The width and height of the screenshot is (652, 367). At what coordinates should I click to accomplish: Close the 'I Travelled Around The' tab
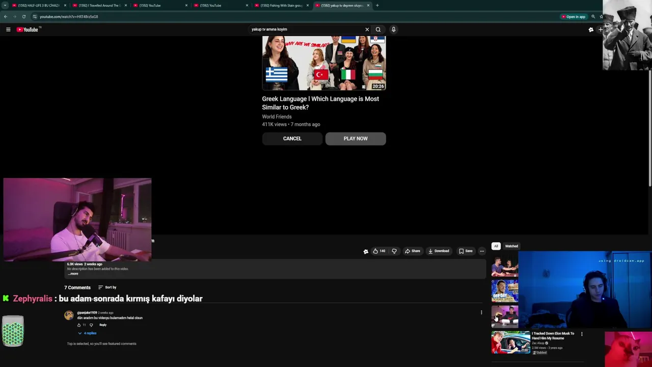(x=126, y=5)
